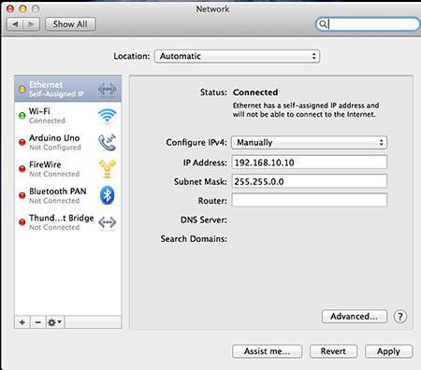The height and width of the screenshot is (370, 421).
Task: Open the gear action menu
Action: point(55,322)
